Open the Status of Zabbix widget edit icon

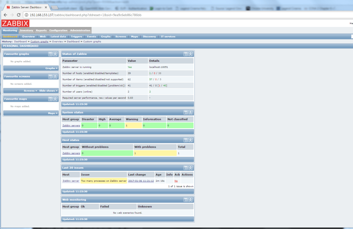pyautogui.click(x=186, y=54)
